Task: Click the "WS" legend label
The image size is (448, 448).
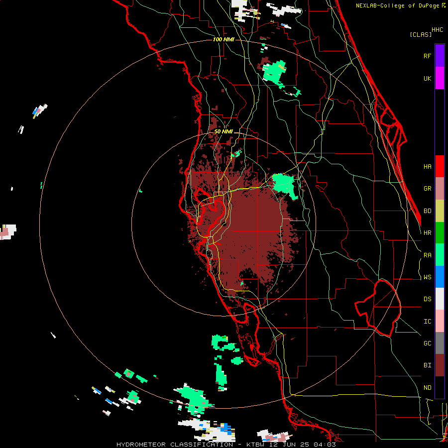Action: point(427,277)
